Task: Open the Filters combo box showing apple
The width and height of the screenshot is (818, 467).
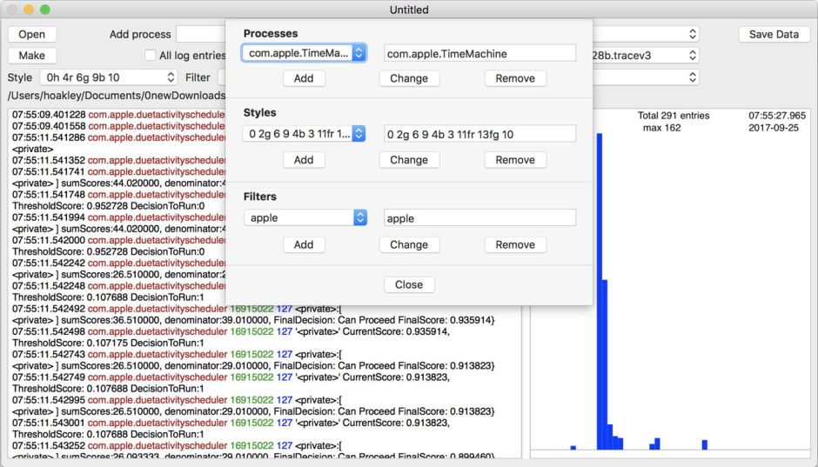Action: (359, 217)
